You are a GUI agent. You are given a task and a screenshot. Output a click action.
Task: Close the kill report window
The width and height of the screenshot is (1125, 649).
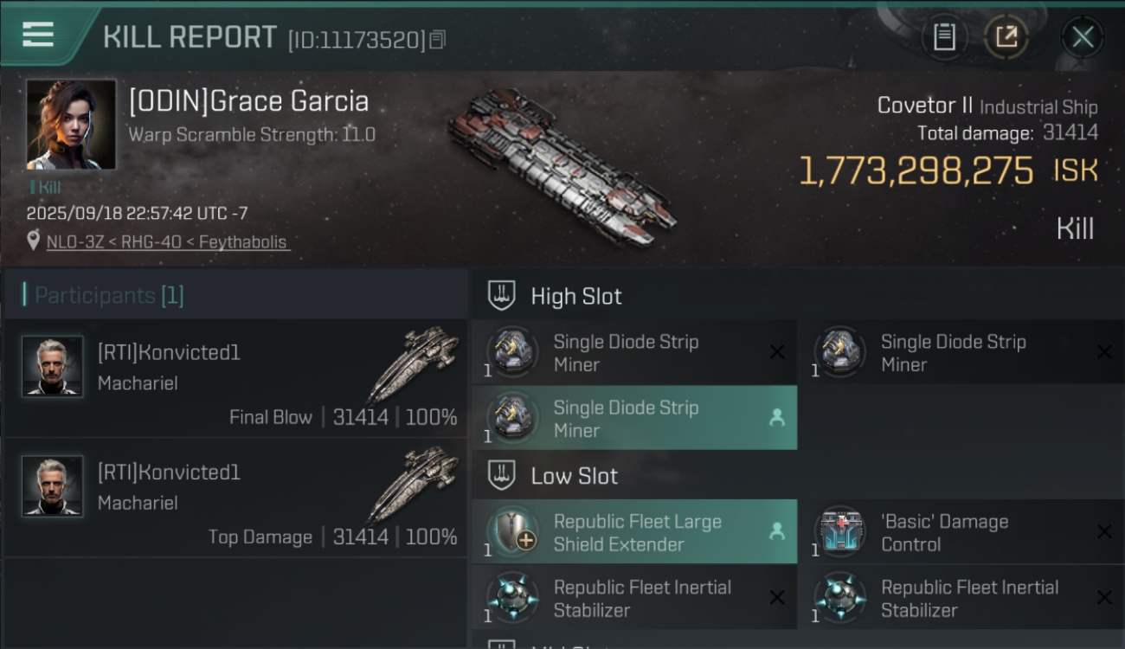click(x=1082, y=37)
